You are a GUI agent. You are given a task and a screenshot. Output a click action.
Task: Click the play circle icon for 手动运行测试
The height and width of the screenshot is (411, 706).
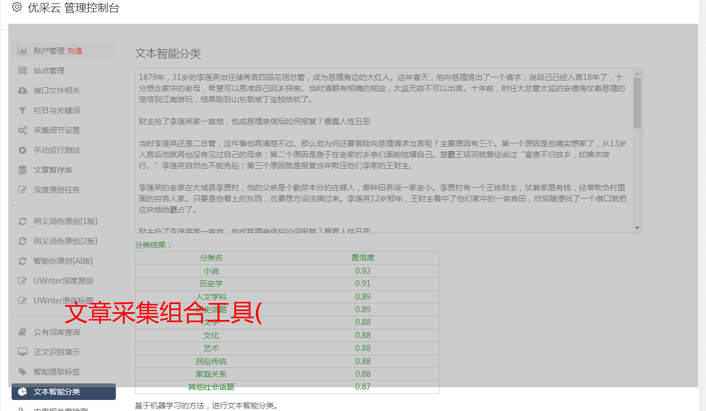point(22,150)
